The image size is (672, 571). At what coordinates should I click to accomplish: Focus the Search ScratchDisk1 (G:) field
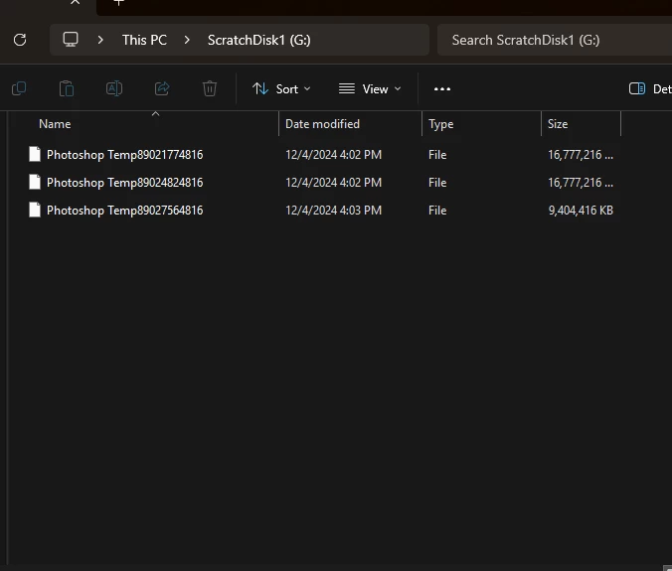555,40
